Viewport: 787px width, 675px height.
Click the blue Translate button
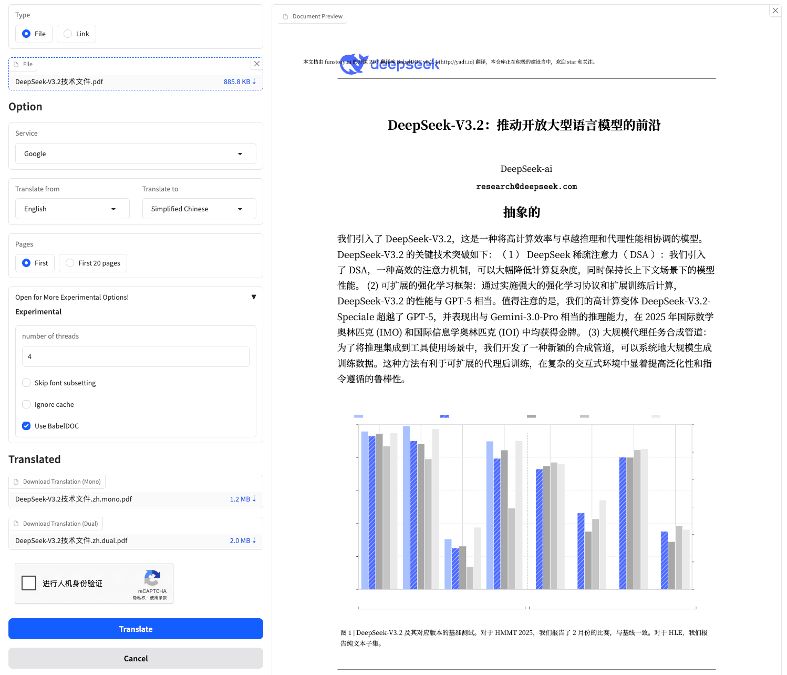coord(136,629)
